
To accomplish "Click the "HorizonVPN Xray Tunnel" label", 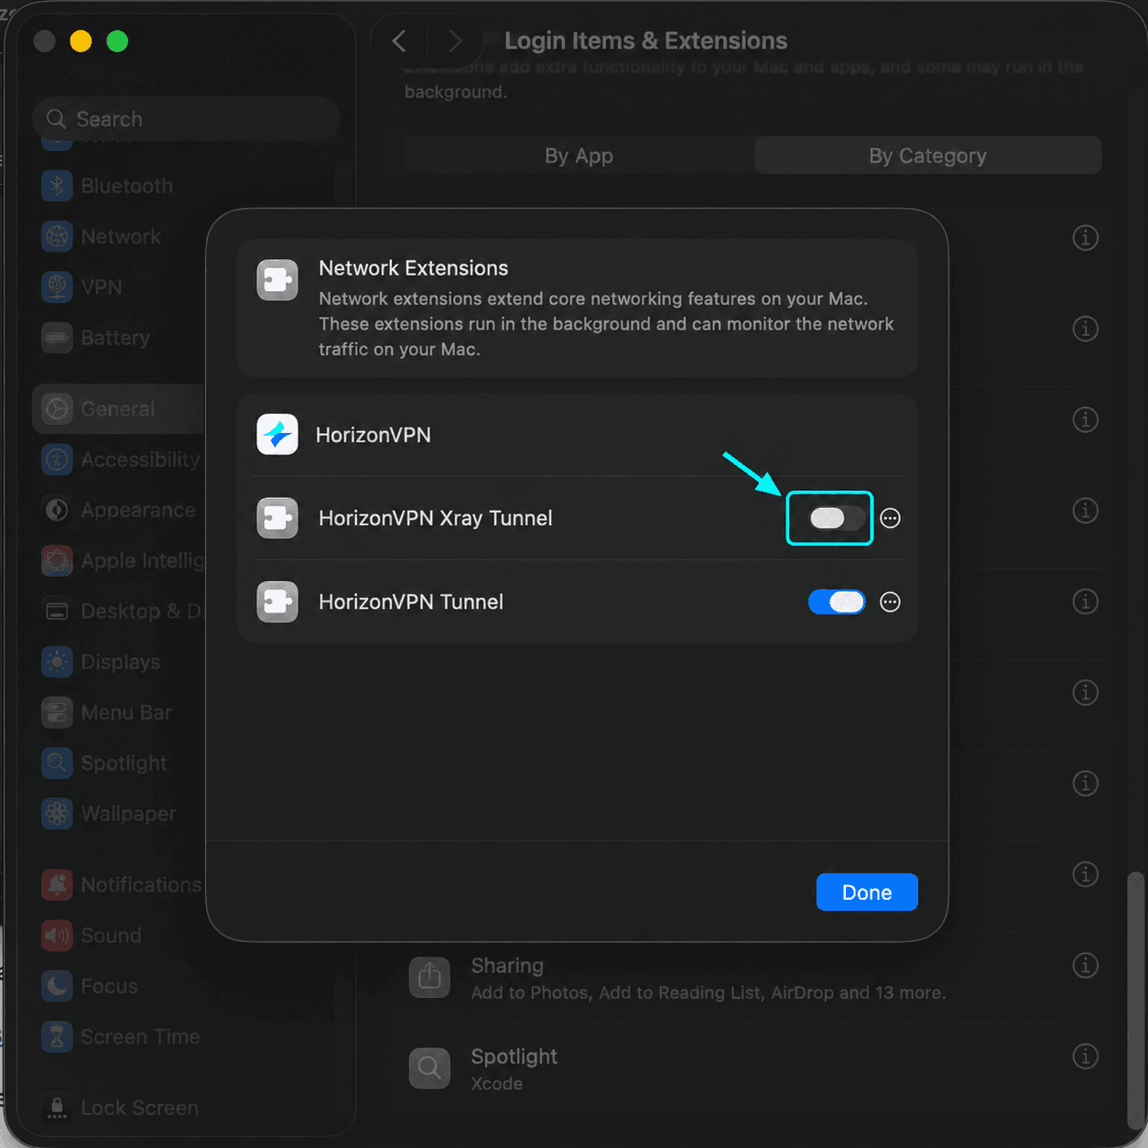I will 436,518.
